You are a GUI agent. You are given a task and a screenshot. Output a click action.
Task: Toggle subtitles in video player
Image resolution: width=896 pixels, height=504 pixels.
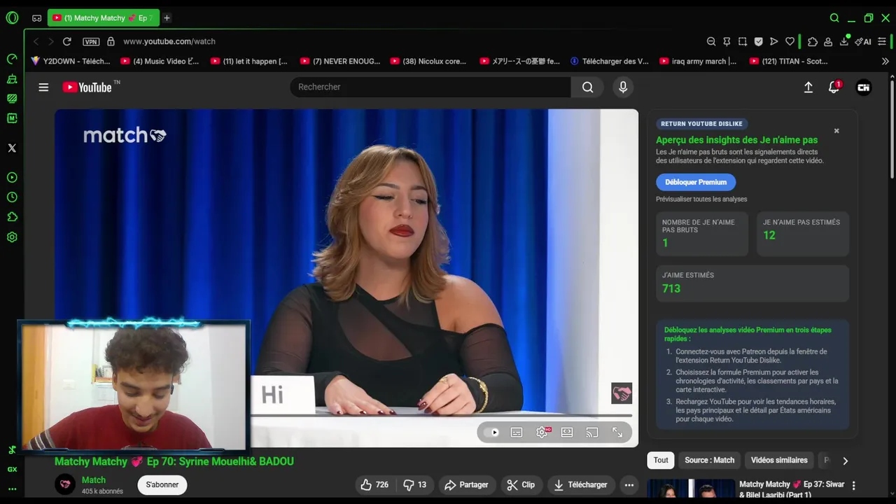517,433
